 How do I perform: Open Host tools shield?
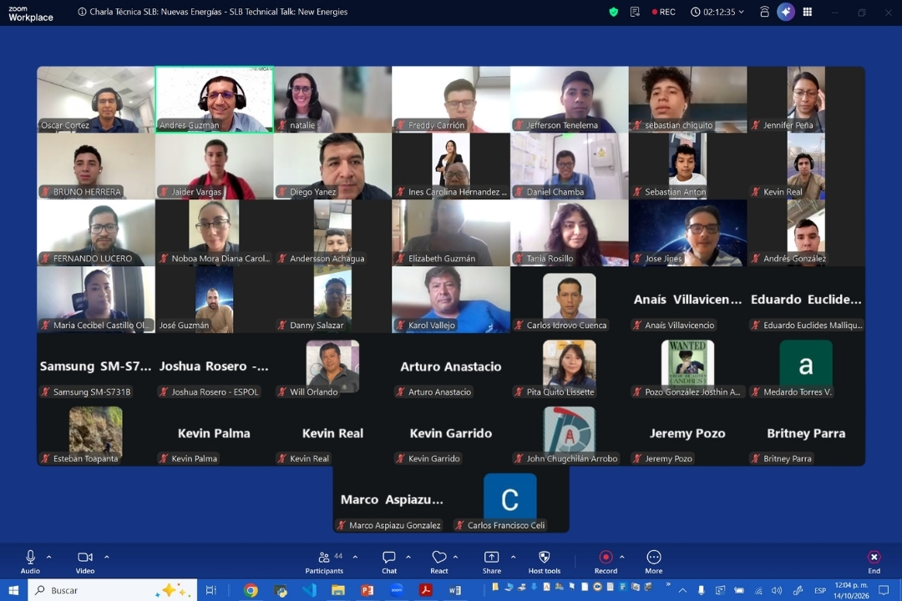pyautogui.click(x=545, y=562)
